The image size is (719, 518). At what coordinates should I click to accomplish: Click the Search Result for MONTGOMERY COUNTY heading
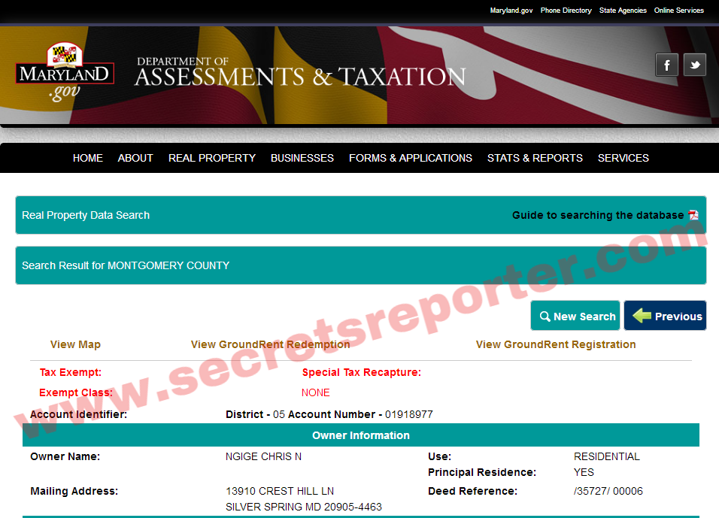[x=126, y=265]
